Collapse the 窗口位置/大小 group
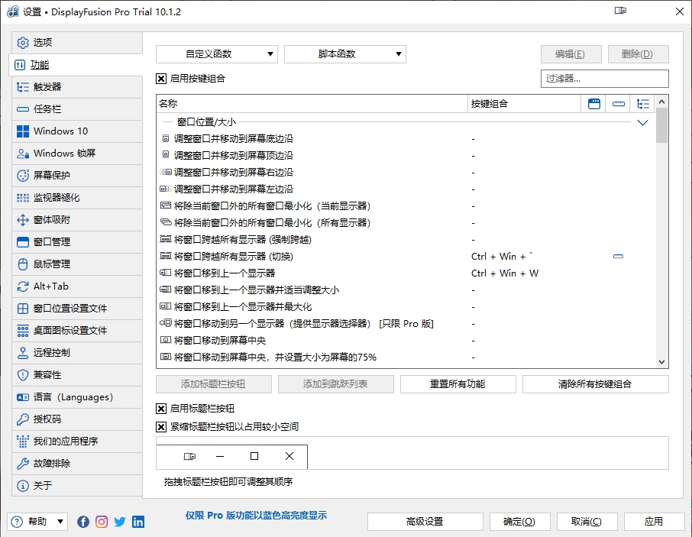692x537 pixels. tap(642, 121)
